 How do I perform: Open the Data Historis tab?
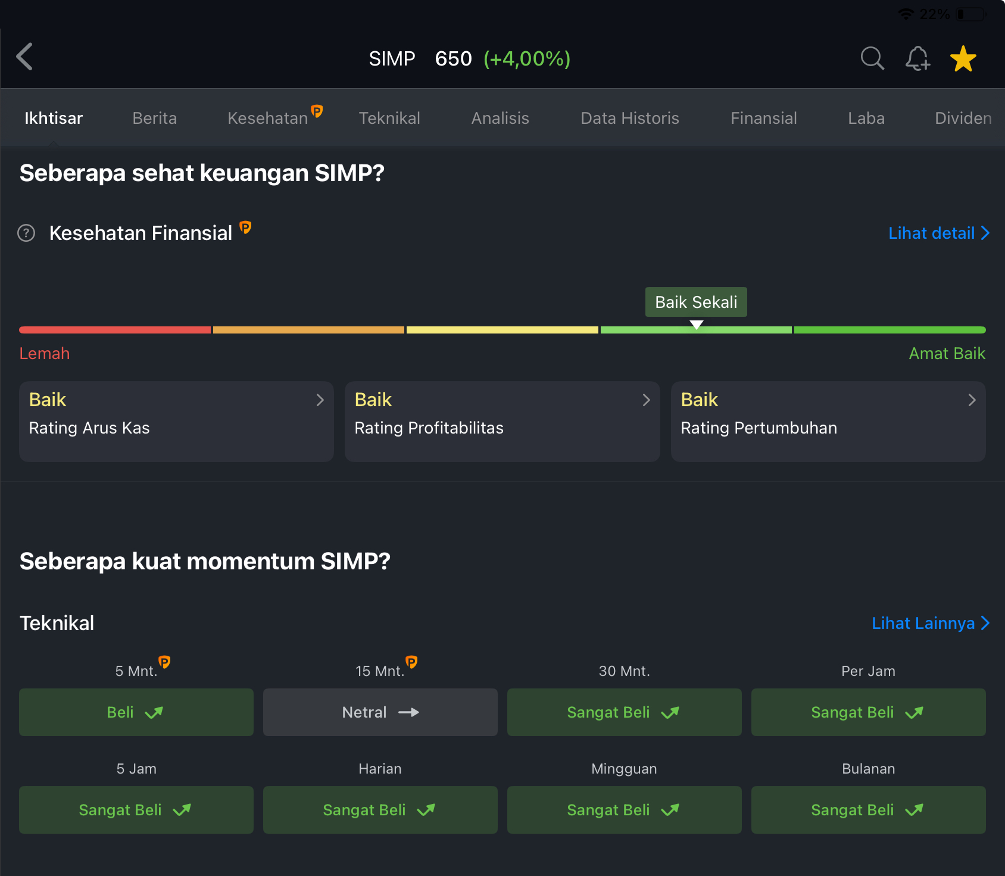(x=629, y=118)
